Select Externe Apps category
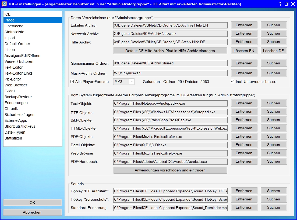The height and width of the screenshot is (220, 297). 33,120
